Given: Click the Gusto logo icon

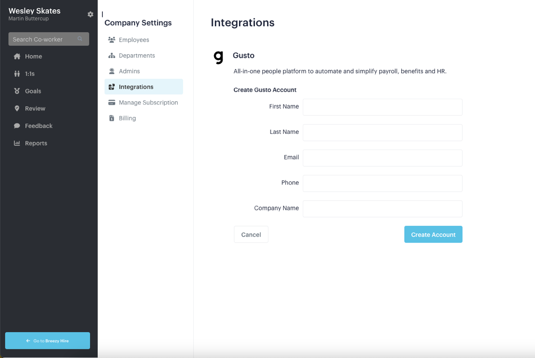Looking at the screenshot, I should [x=218, y=57].
